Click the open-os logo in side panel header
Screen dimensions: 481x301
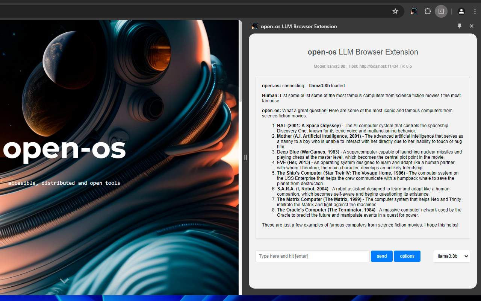click(x=255, y=26)
